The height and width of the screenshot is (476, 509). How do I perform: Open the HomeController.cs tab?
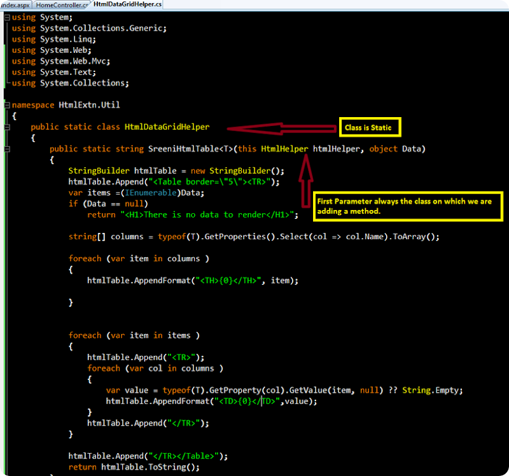point(61,4)
